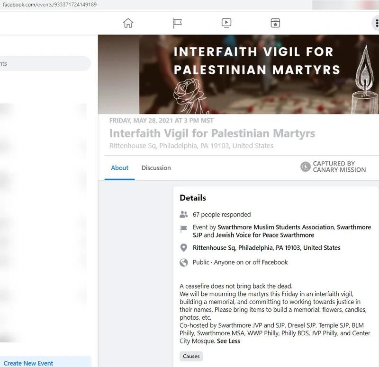Click the vigil event cover image
This screenshot has width=379, height=367.
[x=238, y=74]
